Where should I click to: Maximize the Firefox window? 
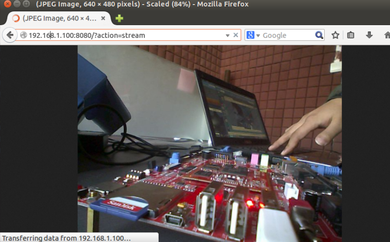pos(26,4)
